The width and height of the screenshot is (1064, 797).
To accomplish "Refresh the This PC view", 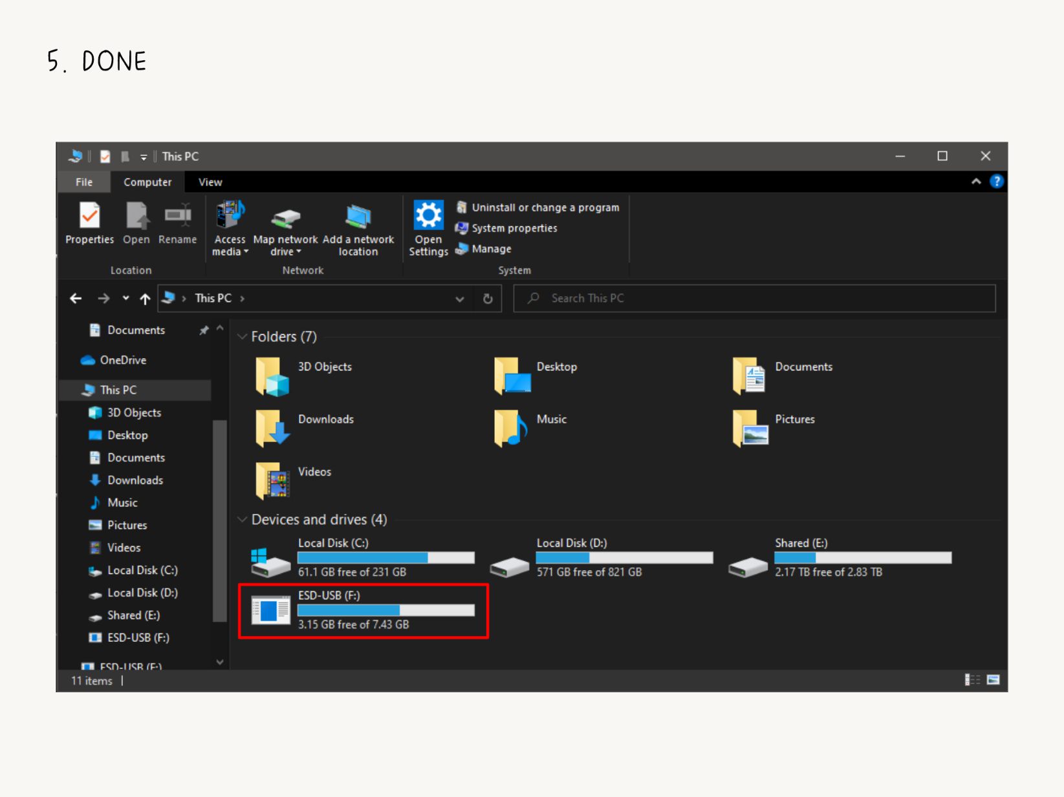I will click(488, 299).
